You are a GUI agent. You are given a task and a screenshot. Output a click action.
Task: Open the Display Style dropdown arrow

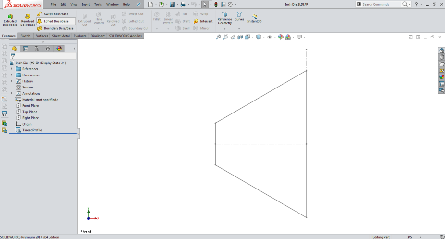pos(264,37)
